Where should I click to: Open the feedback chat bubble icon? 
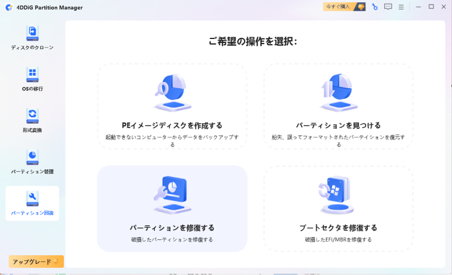(x=388, y=7)
